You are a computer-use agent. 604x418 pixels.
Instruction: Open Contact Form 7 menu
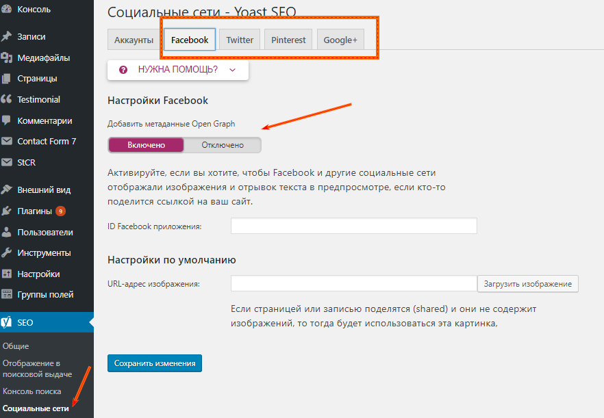coord(47,141)
